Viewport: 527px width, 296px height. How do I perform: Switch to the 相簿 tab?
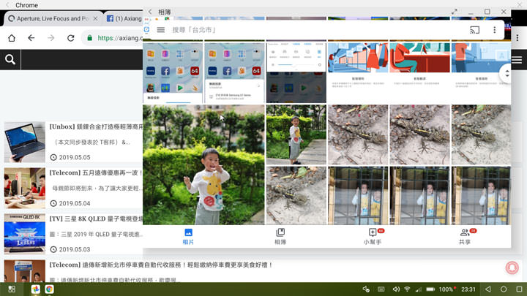pos(280,236)
